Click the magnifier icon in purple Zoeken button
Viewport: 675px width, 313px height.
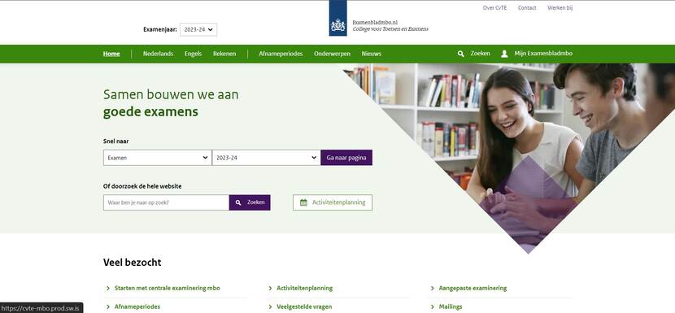(x=238, y=202)
